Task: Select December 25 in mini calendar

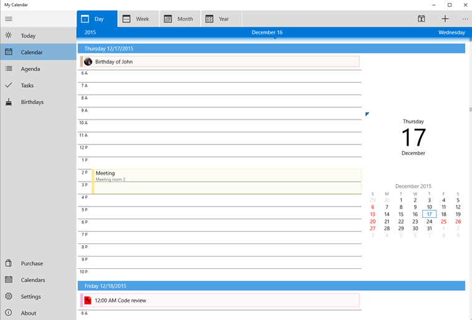Action: [x=444, y=222]
